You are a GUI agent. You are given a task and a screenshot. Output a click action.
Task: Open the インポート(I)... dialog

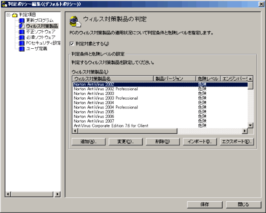pyautogui.click(x=200, y=142)
